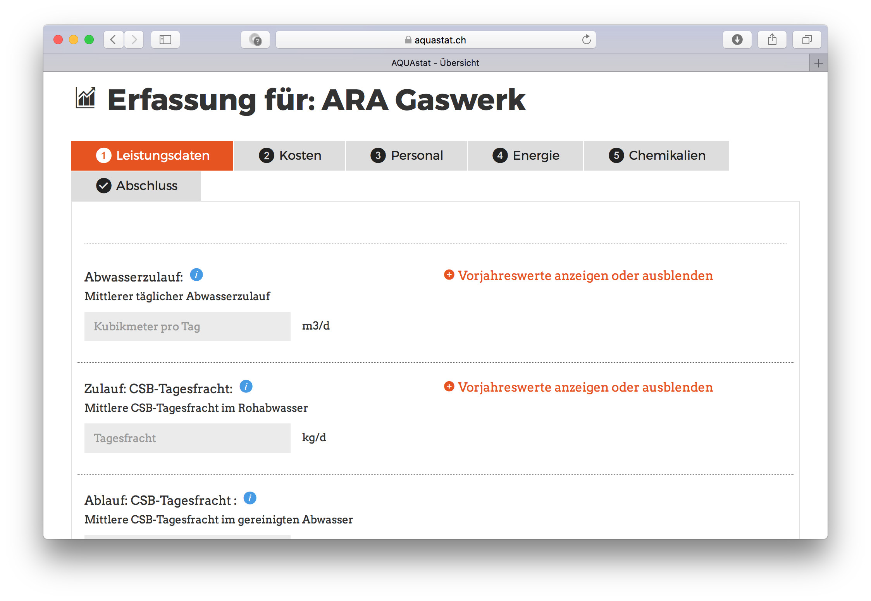Open Safari downloads button
The height and width of the screenshot is (601, 871).
(737, 40)
